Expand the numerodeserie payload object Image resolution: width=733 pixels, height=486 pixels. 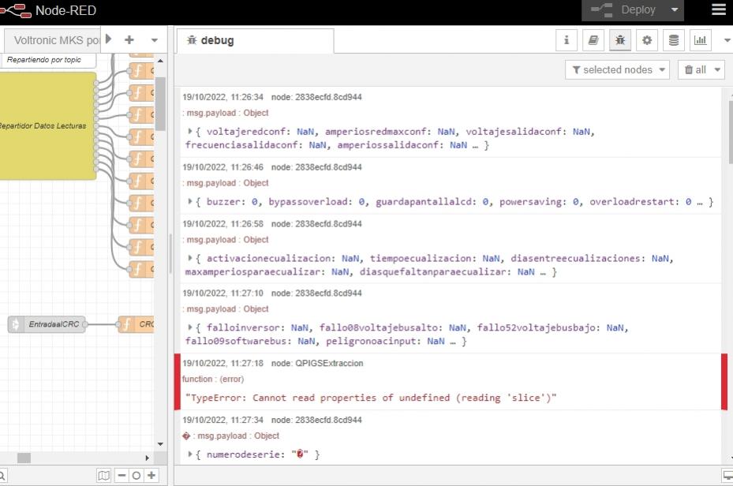(x=190, y=454)
